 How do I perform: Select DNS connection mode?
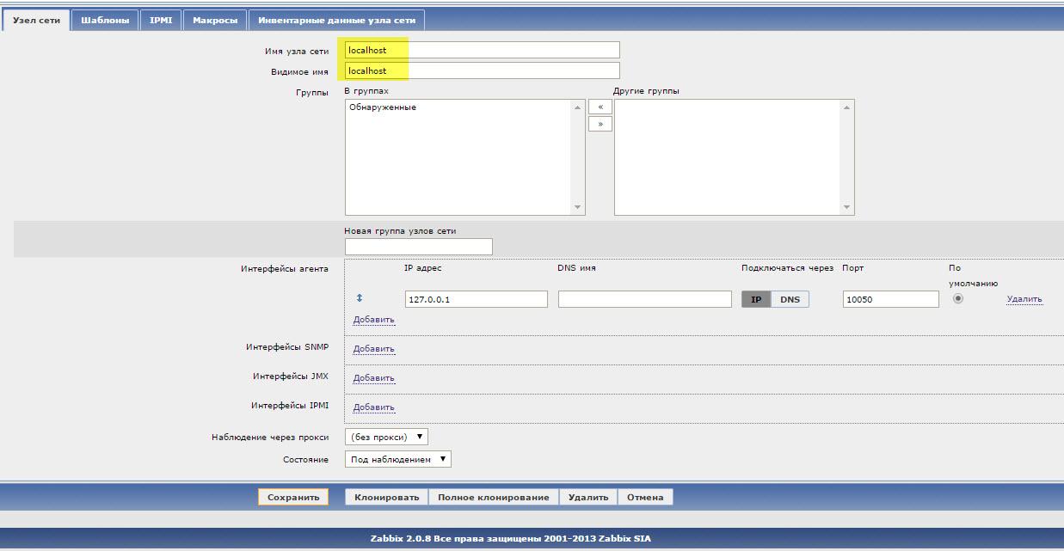pyautogui.click(x=790, y=299)
